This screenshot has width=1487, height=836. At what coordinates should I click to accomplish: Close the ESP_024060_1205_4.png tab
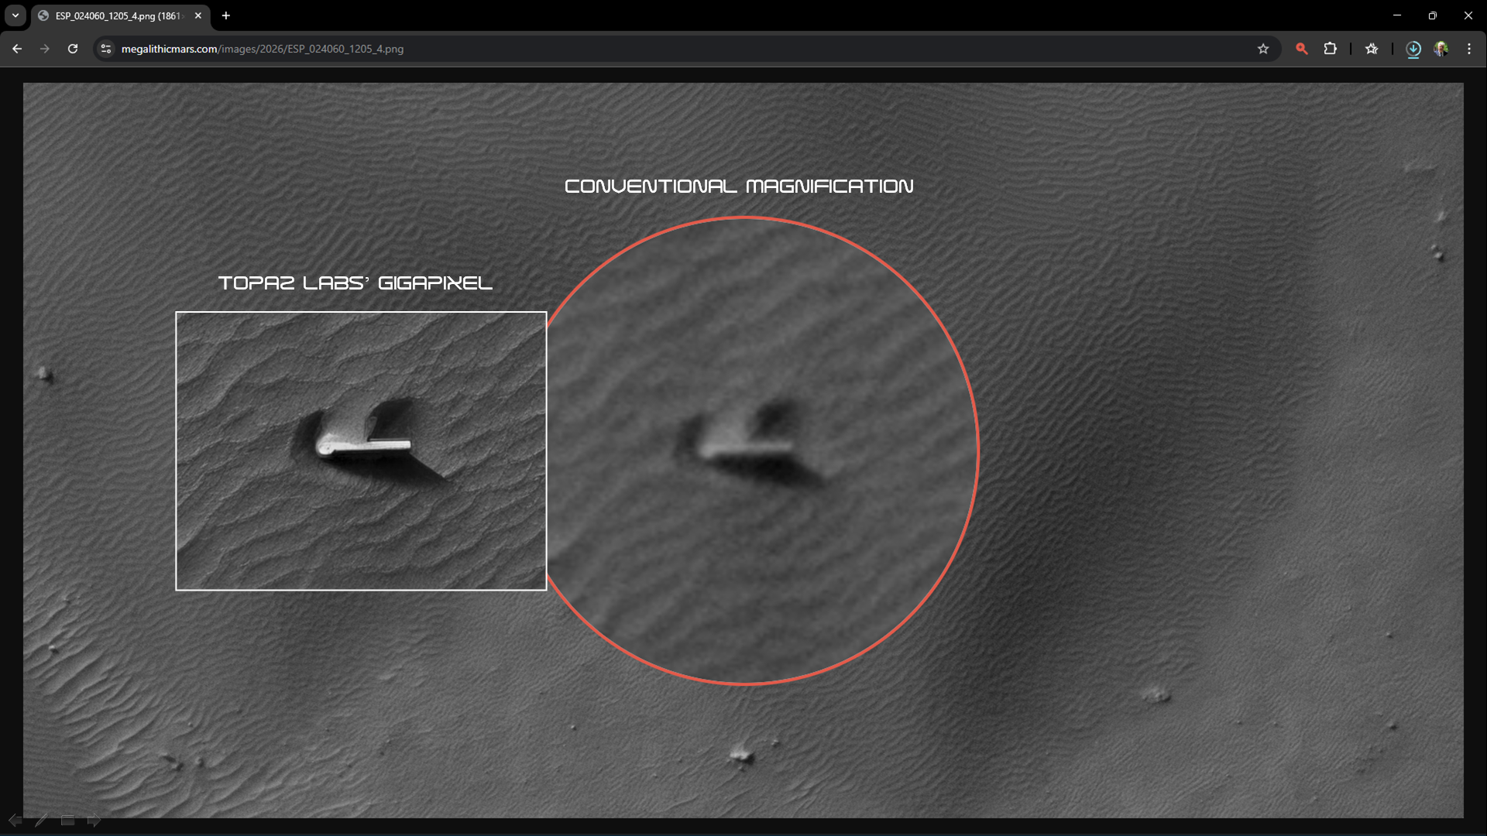click(x=198, y=15)
